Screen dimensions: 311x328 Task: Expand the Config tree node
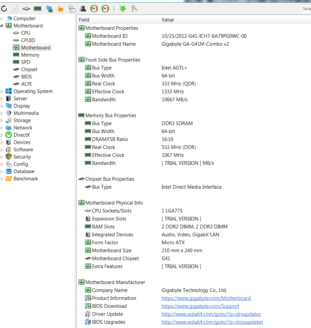(x=2, y=164)
